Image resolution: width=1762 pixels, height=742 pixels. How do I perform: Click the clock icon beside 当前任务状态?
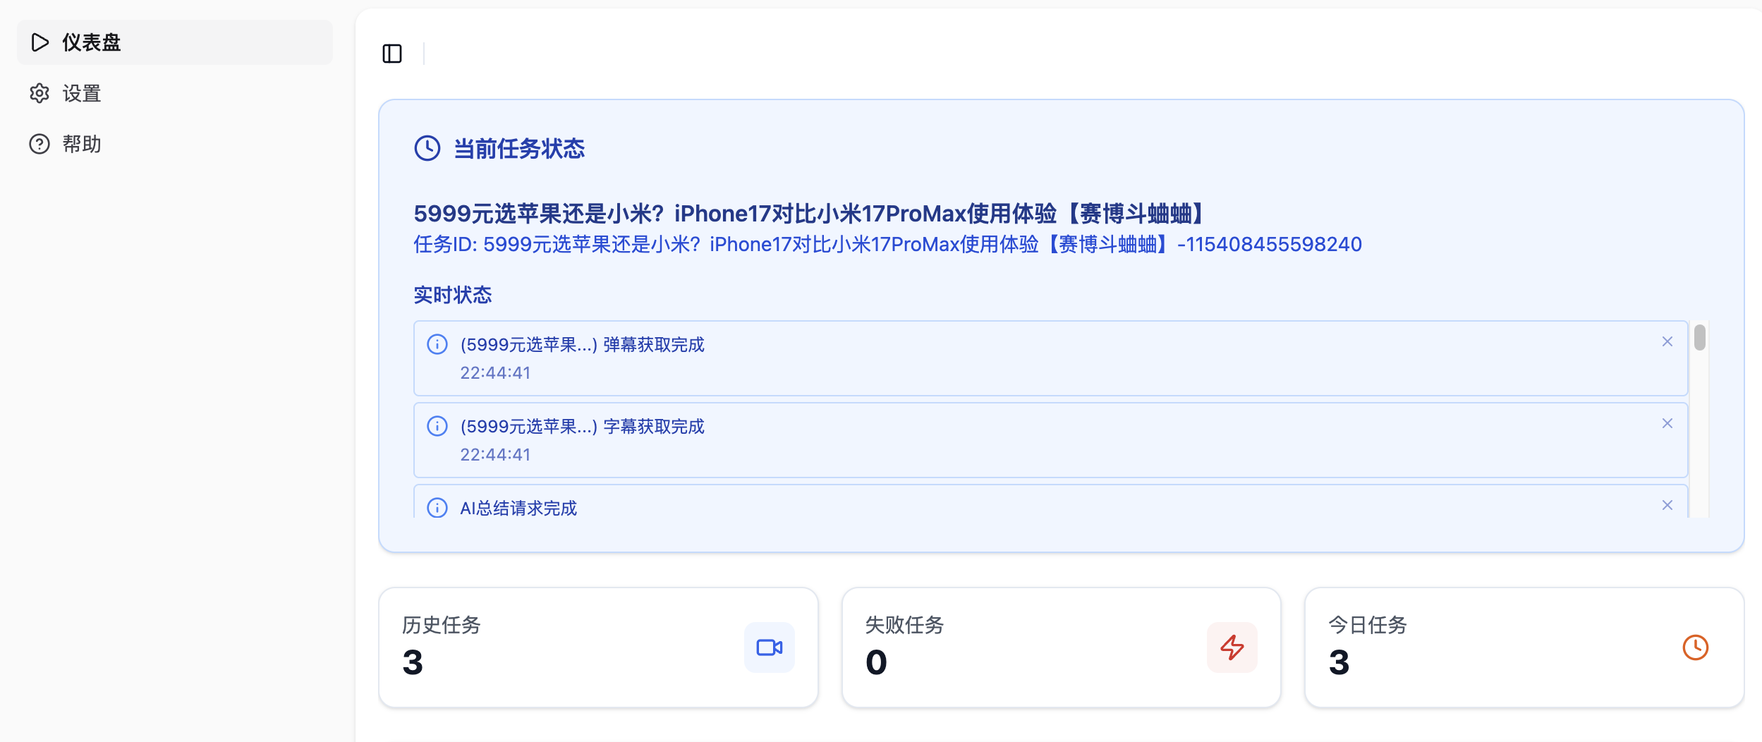(427, 149)
